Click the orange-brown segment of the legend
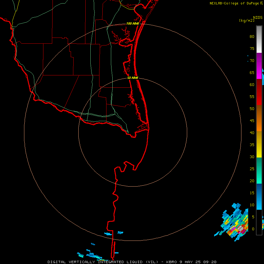 click(x=259, y=118)
